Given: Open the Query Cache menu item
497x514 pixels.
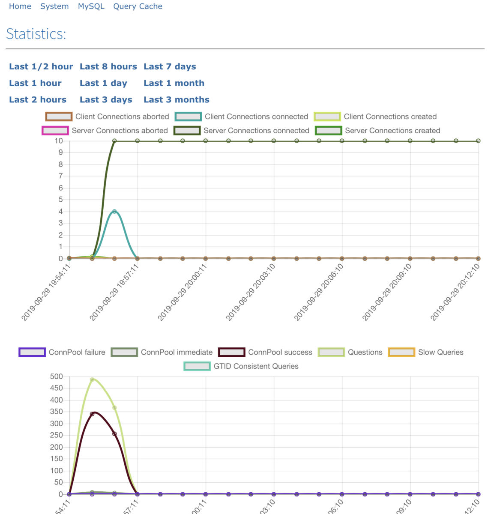Looking at the screenshot, I should (138, 6).
